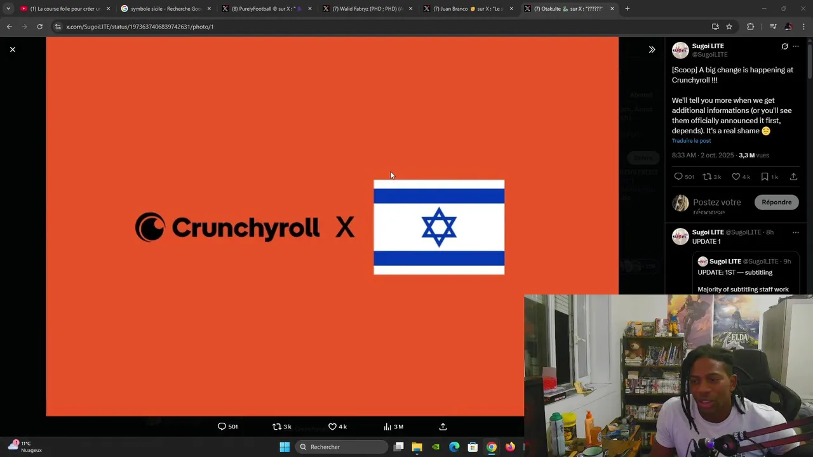
Task: Reload the page
Action: [39, 27]
